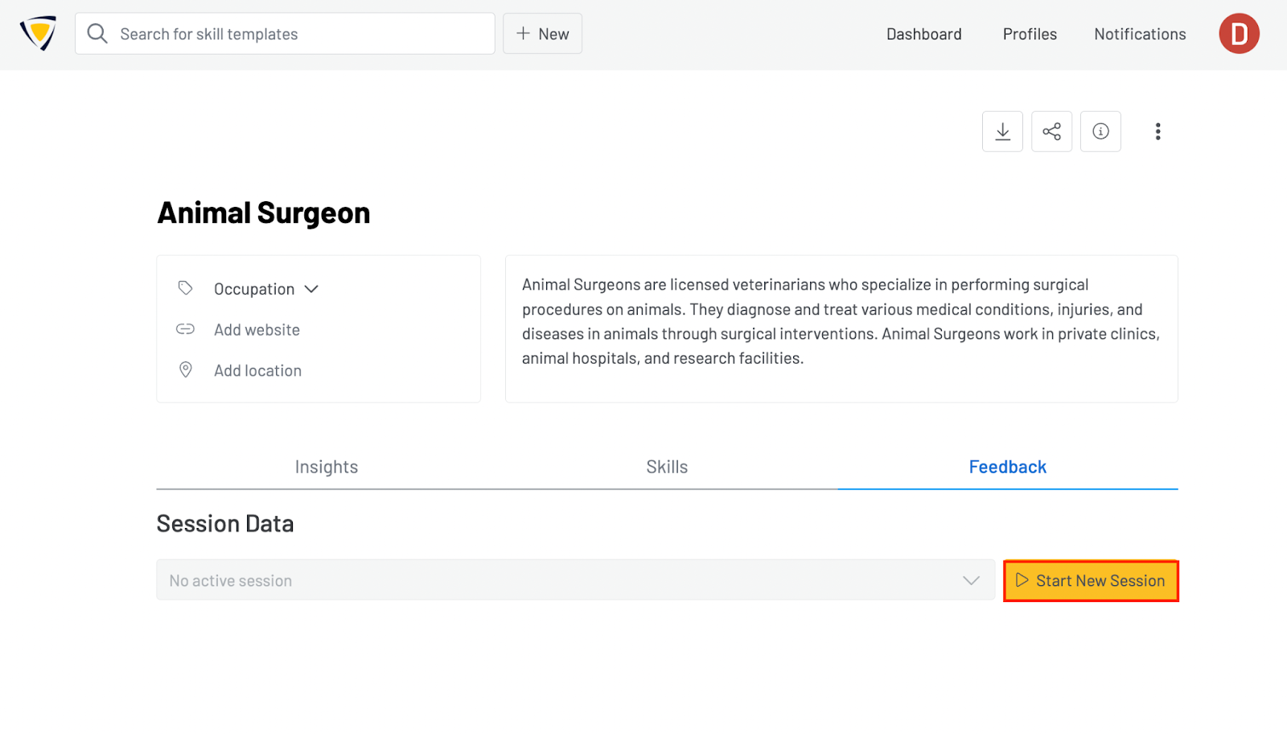Switch to the Insights tab
This screenshot has height=734, width=1287.
pyautogui.click(x=326, y=467)
